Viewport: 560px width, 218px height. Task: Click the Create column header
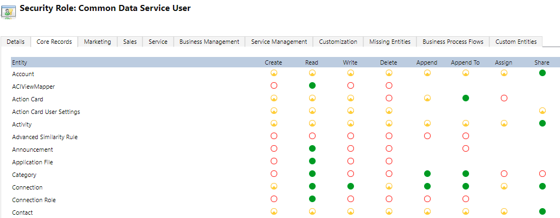(x=273, y=62)
